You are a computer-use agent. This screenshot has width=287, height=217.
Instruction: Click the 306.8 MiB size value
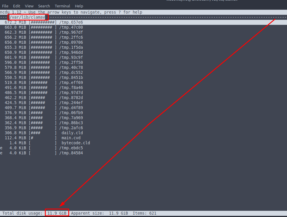(15, 133)
